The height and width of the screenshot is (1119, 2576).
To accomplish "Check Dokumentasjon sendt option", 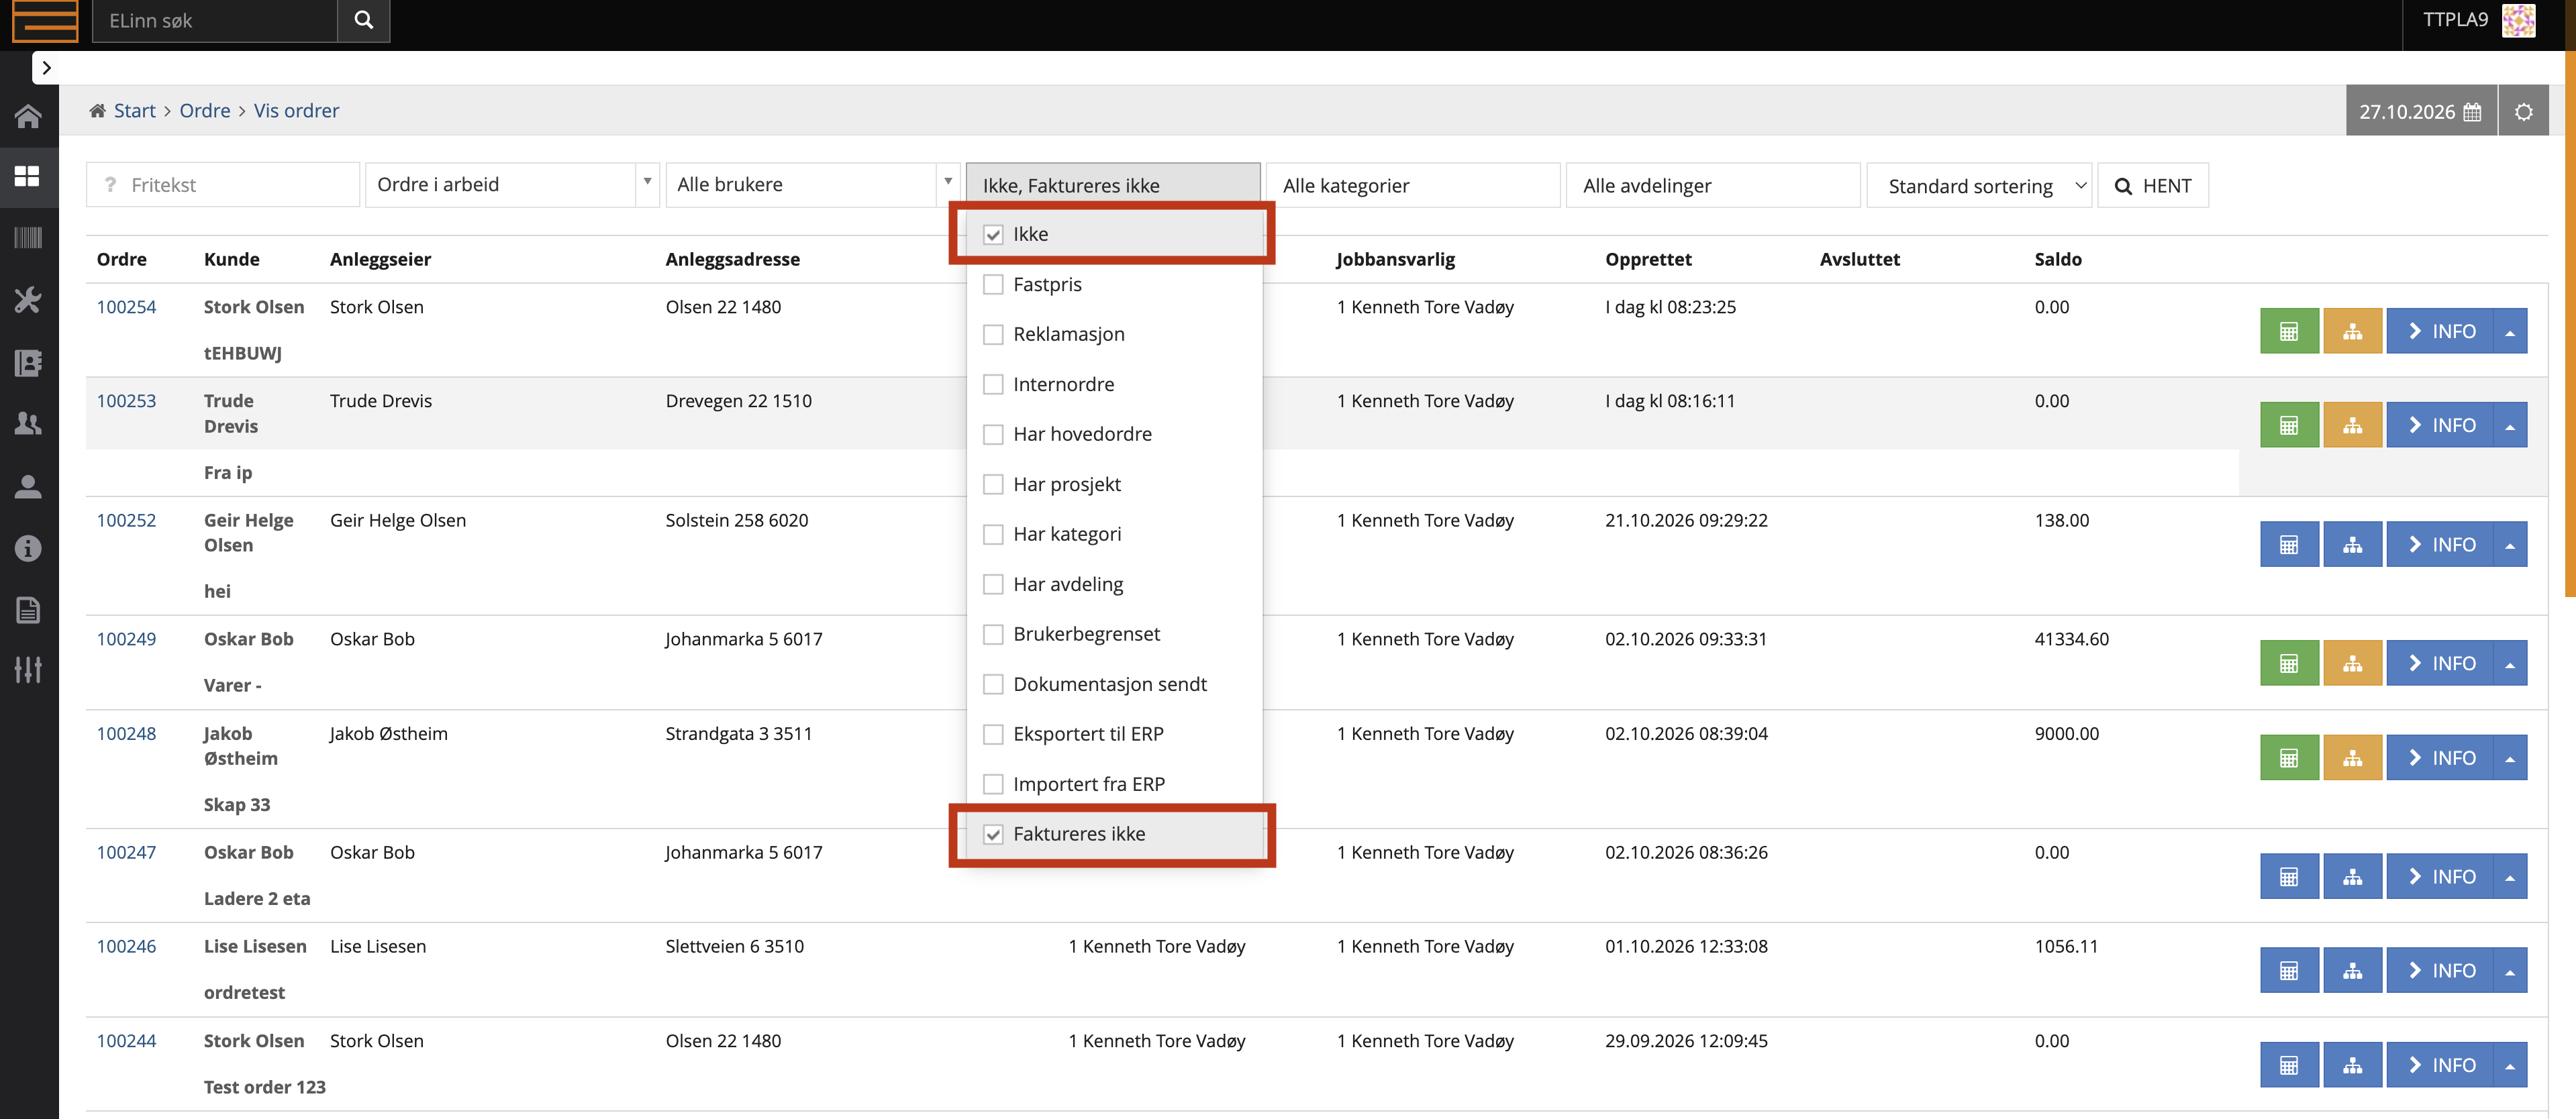I will [993, 684].
